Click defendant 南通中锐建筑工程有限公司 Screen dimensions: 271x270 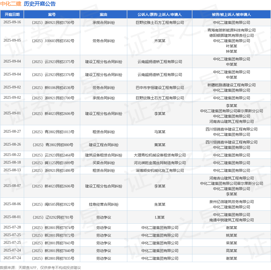pos(231,220)
